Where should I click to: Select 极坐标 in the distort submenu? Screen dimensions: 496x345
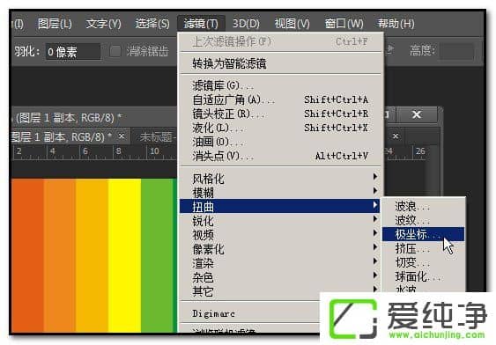tap(423, 234)
